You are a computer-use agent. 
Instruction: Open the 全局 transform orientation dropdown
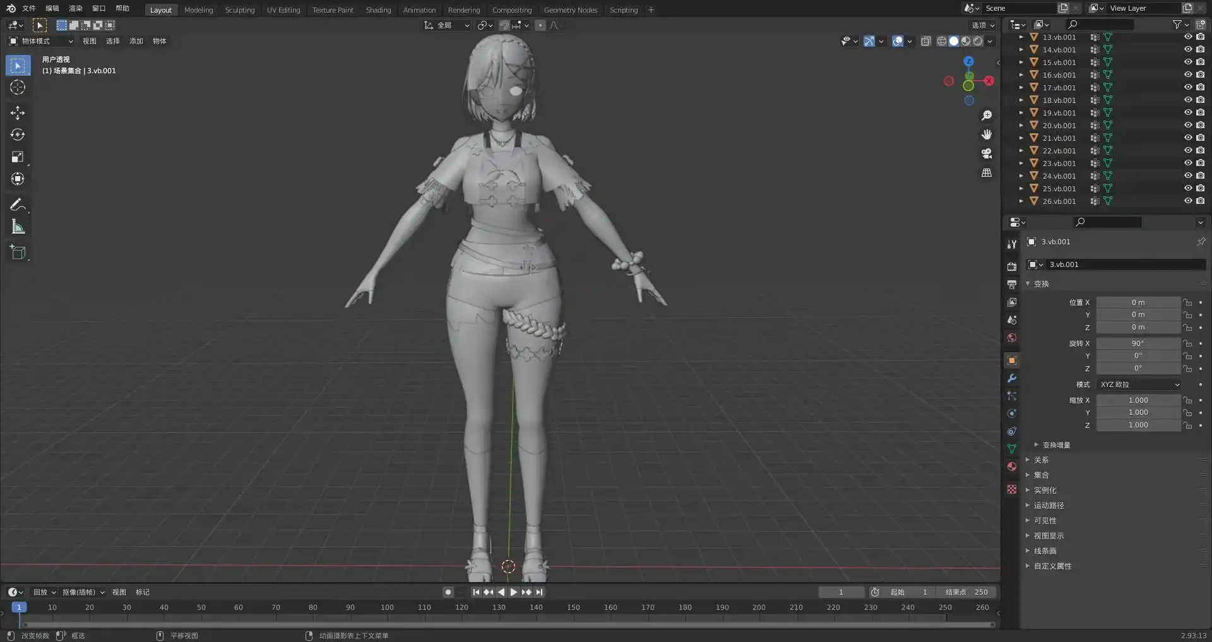tap(447, 25)
